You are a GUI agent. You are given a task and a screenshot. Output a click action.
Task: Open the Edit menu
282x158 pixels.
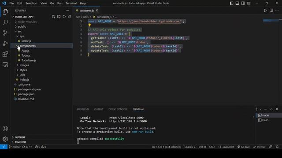point(19,3)
